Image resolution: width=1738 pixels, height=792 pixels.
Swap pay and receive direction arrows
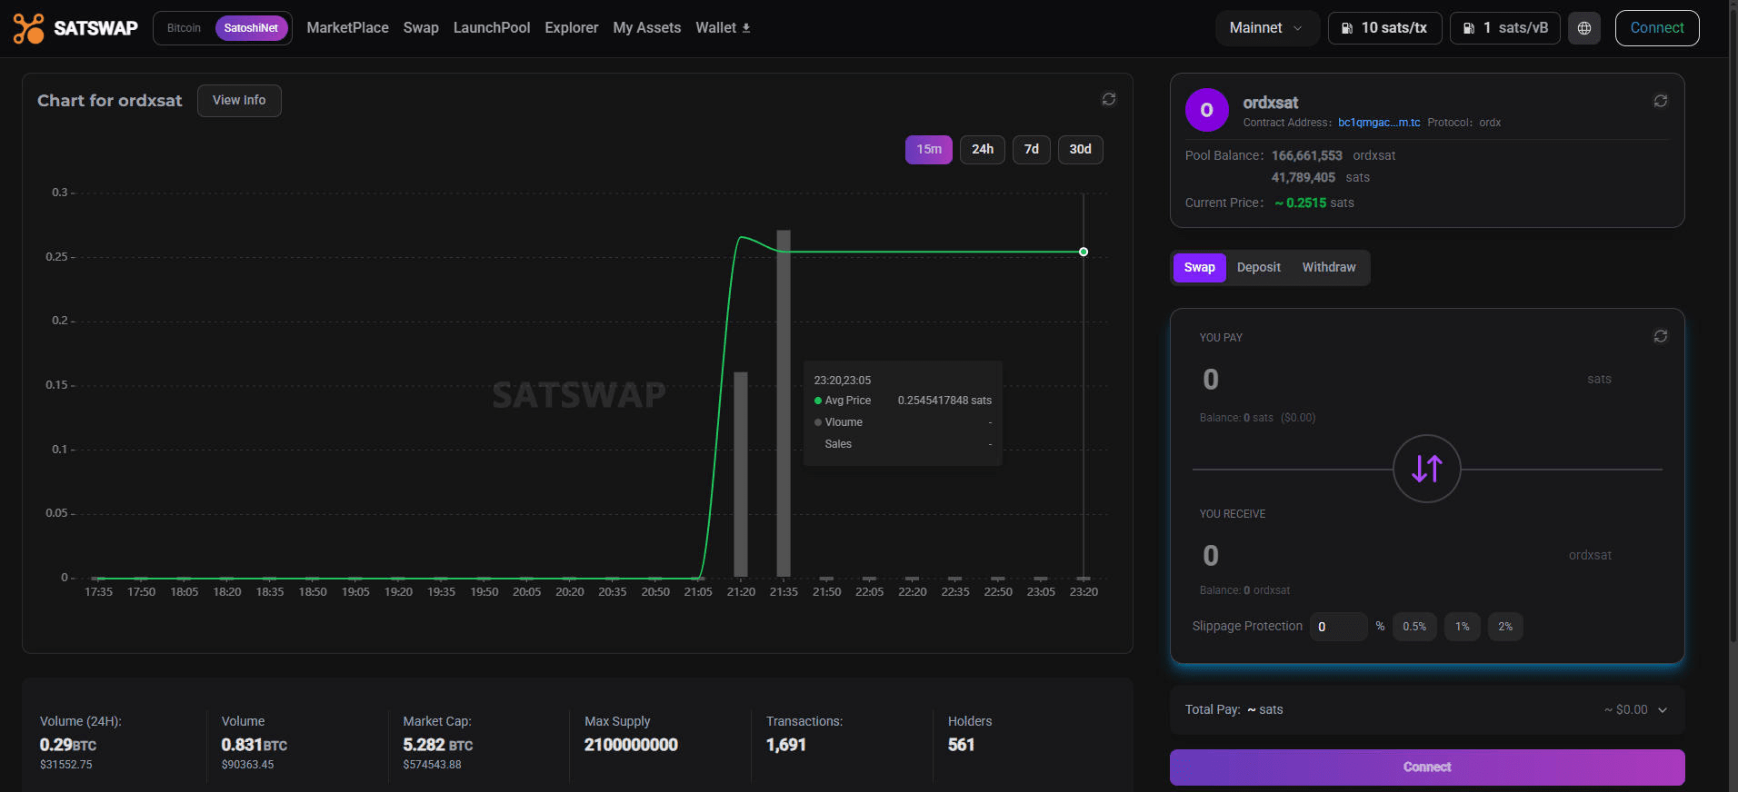pos(1426,469)
